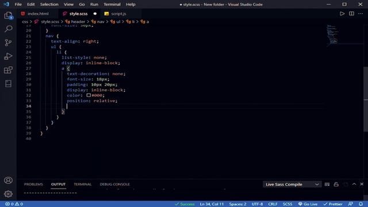Switch to the style.scss tab
This screenshot has height=207, width=368.
coord(78,14)
